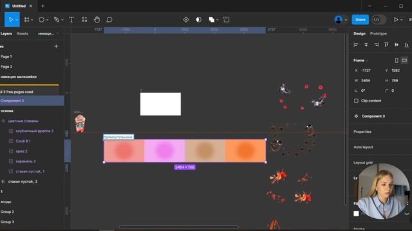The height and width of the screenshot is (231, 412).
Task: Align vertical centers
Action: (x=397, y=45)
